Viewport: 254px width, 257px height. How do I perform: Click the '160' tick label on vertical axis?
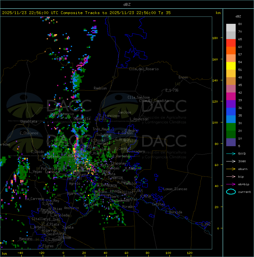[215, 59]
